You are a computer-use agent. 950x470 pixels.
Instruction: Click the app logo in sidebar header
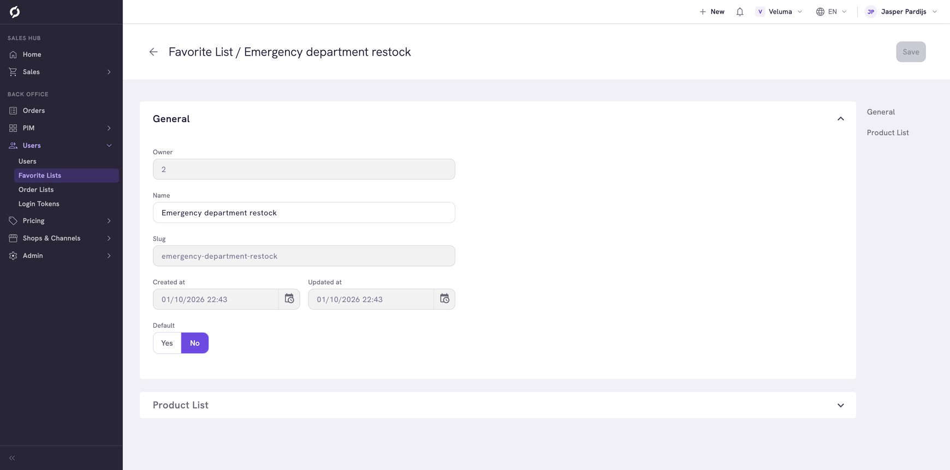click(x=15, y=11)
